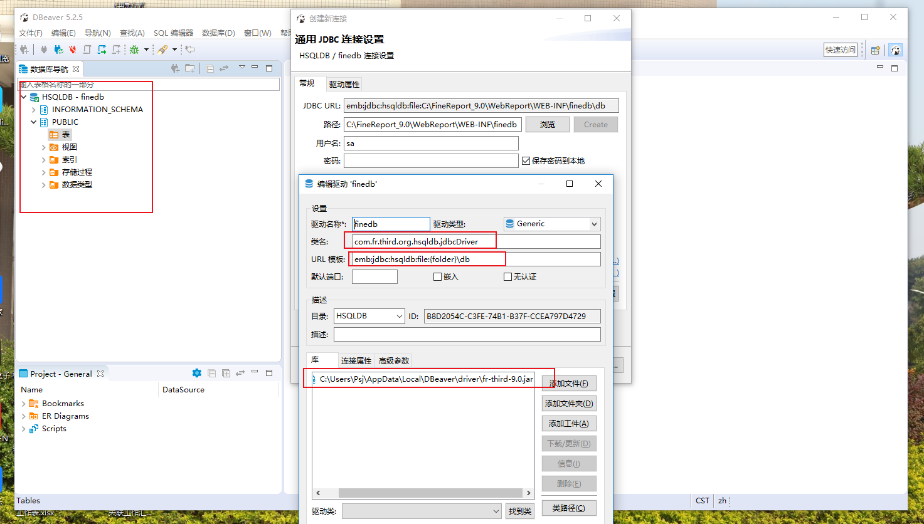Expand the INFORMATION_SCHEMA node
Image resolution: width=924 pixels, height=524 pixels.
34,110
